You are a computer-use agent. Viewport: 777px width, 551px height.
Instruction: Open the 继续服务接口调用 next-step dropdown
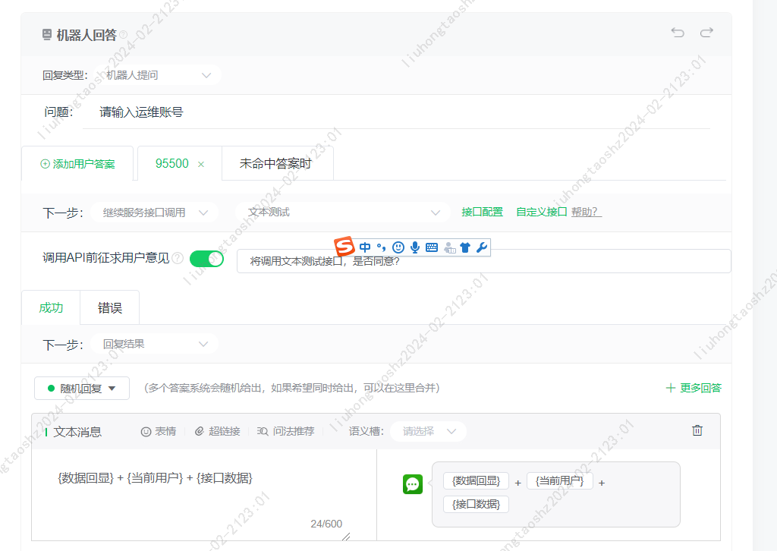155,213
